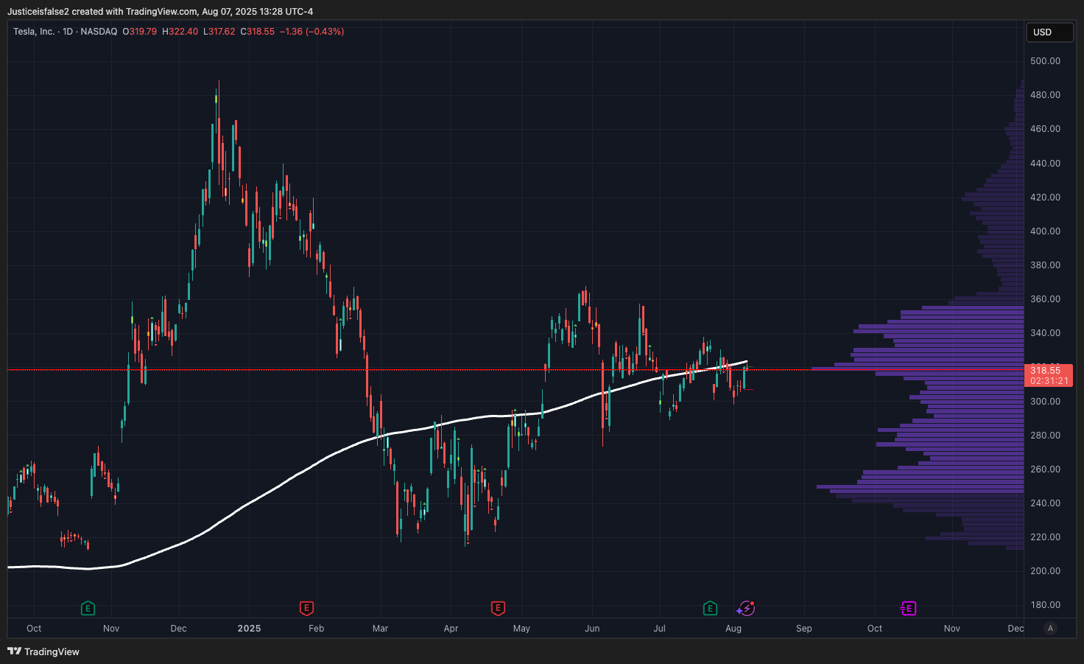The image size is (1084, 664).
Task: Open the USD currency selector
Action: pyautogui.click(x=1049, y=32)
